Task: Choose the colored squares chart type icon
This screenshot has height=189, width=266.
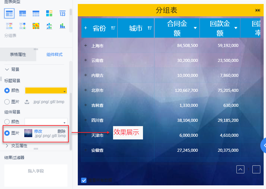Action: (49, 13)
